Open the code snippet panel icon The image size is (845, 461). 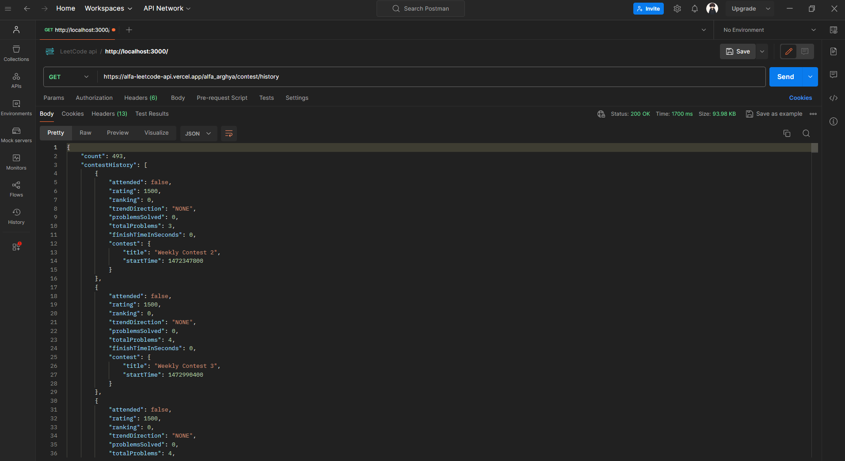(834, 98)
